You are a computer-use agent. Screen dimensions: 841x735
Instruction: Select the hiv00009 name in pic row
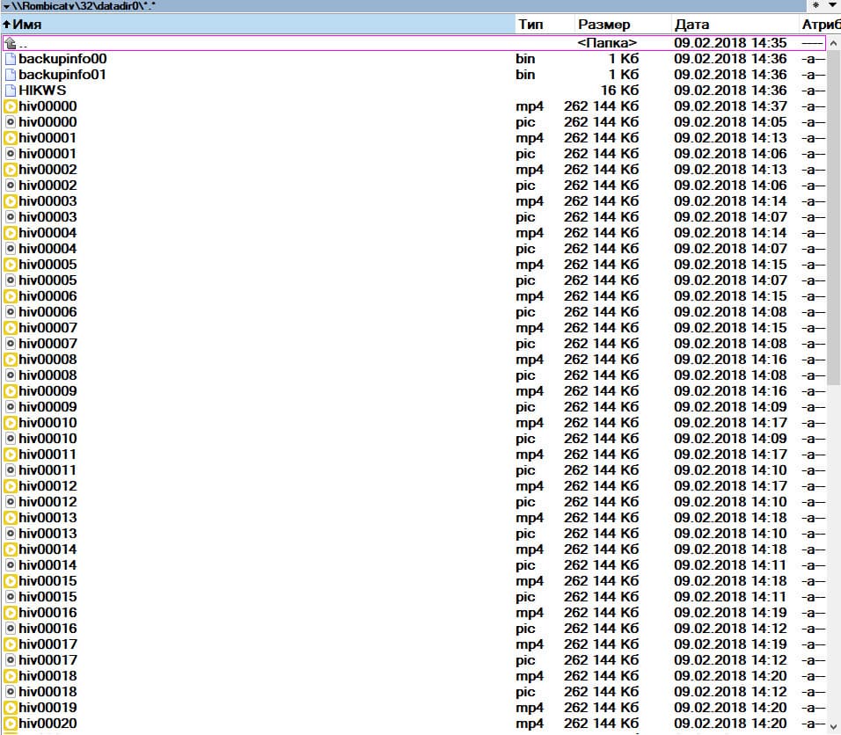click(48, 406)
